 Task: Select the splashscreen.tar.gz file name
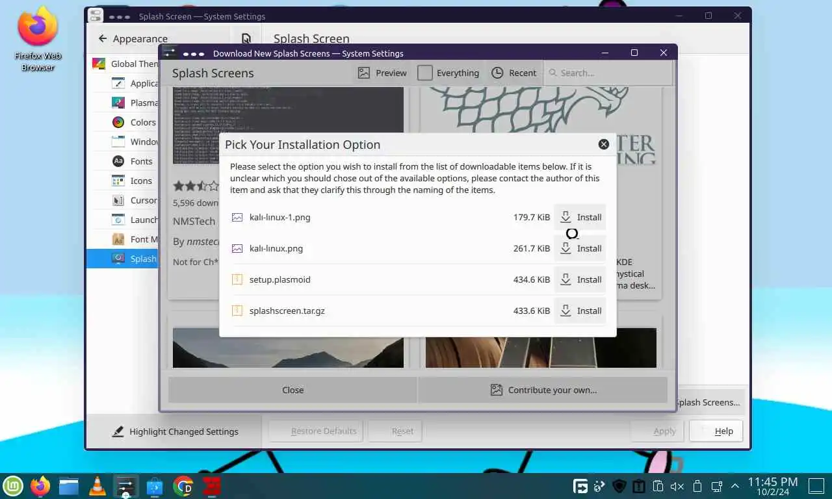[x=287, y=311]
